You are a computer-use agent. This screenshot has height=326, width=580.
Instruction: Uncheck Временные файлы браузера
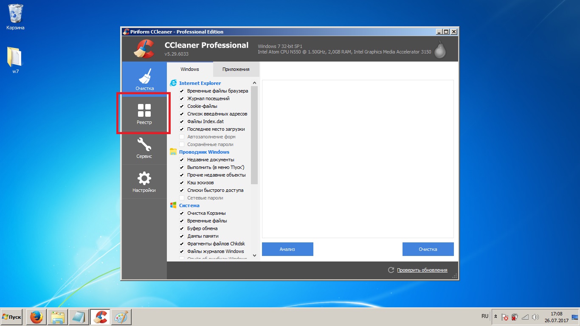pyautogui.click(x=182, y=91)
